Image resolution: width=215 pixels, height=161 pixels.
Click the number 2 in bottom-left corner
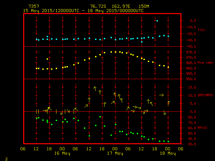[x=6, y=158]
